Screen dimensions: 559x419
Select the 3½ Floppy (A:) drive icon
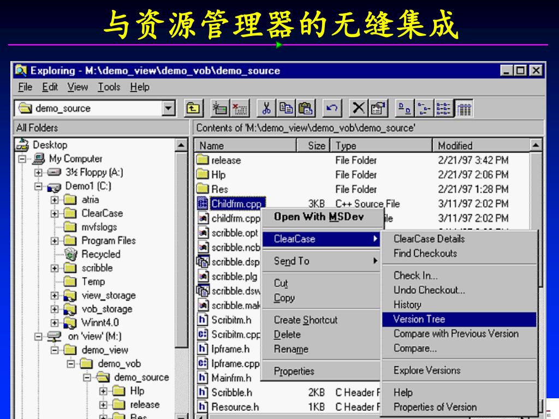(54, 172)
